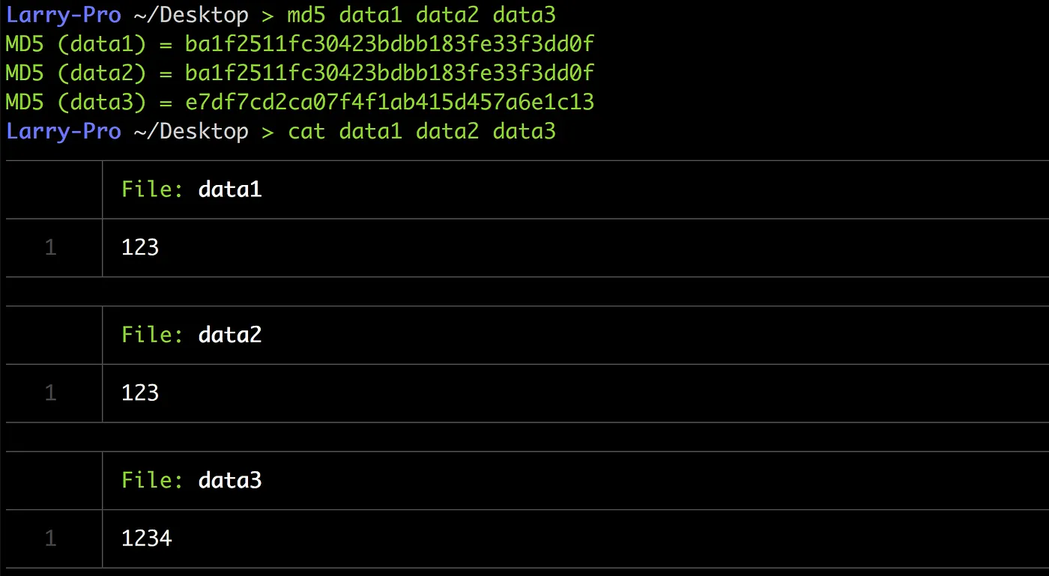This screenshot has width=1049, height=576.
Task: Select the File: data2 header
Action: 192,335
